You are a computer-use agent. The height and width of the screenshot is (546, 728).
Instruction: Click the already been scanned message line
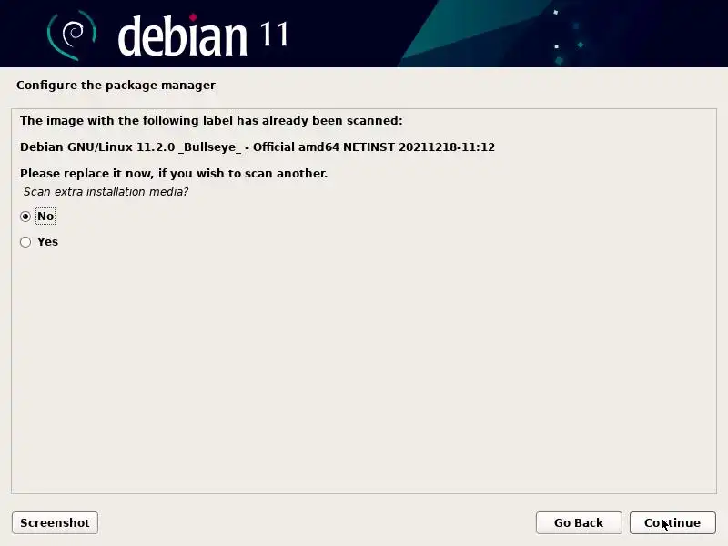coord(211,121)
